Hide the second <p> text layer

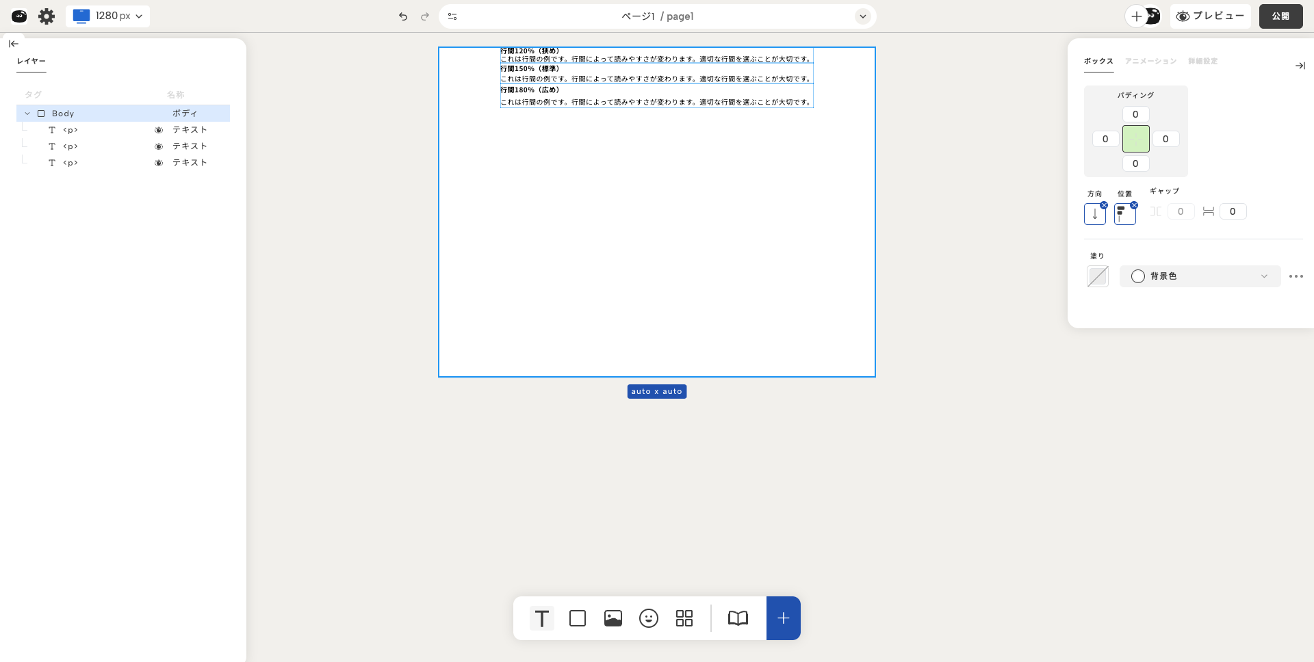coord(159,146)
